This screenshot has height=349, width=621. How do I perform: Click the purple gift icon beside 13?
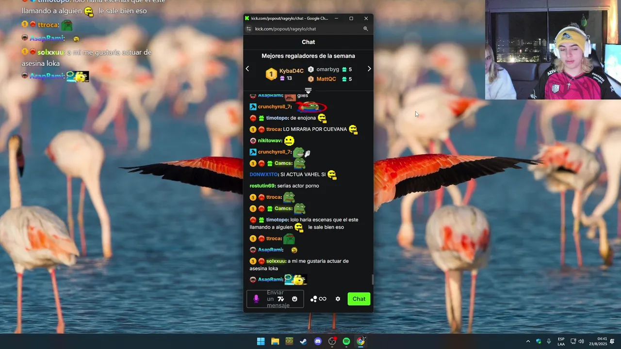click(282, 78)
